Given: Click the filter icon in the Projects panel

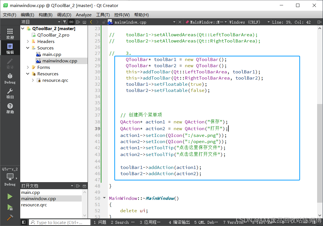Looking at the screenshot, I should (65, 22).
